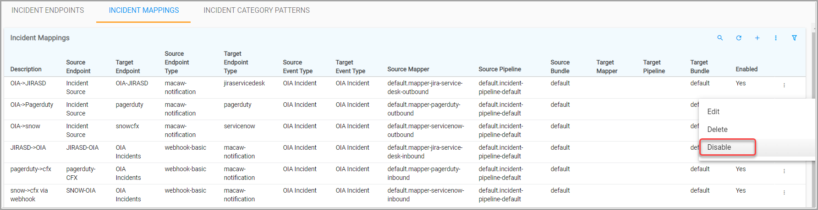Select the JIRASD->OIA row description
Screen dimensions: 818x210
28,147
